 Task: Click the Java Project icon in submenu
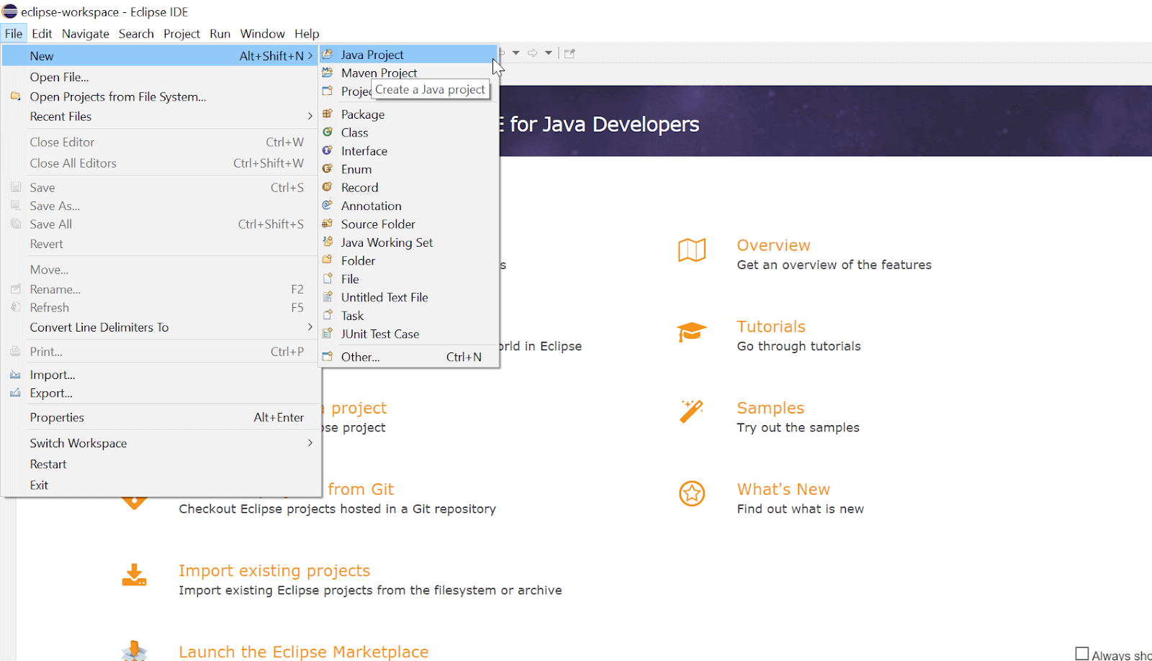click(328, 54)
